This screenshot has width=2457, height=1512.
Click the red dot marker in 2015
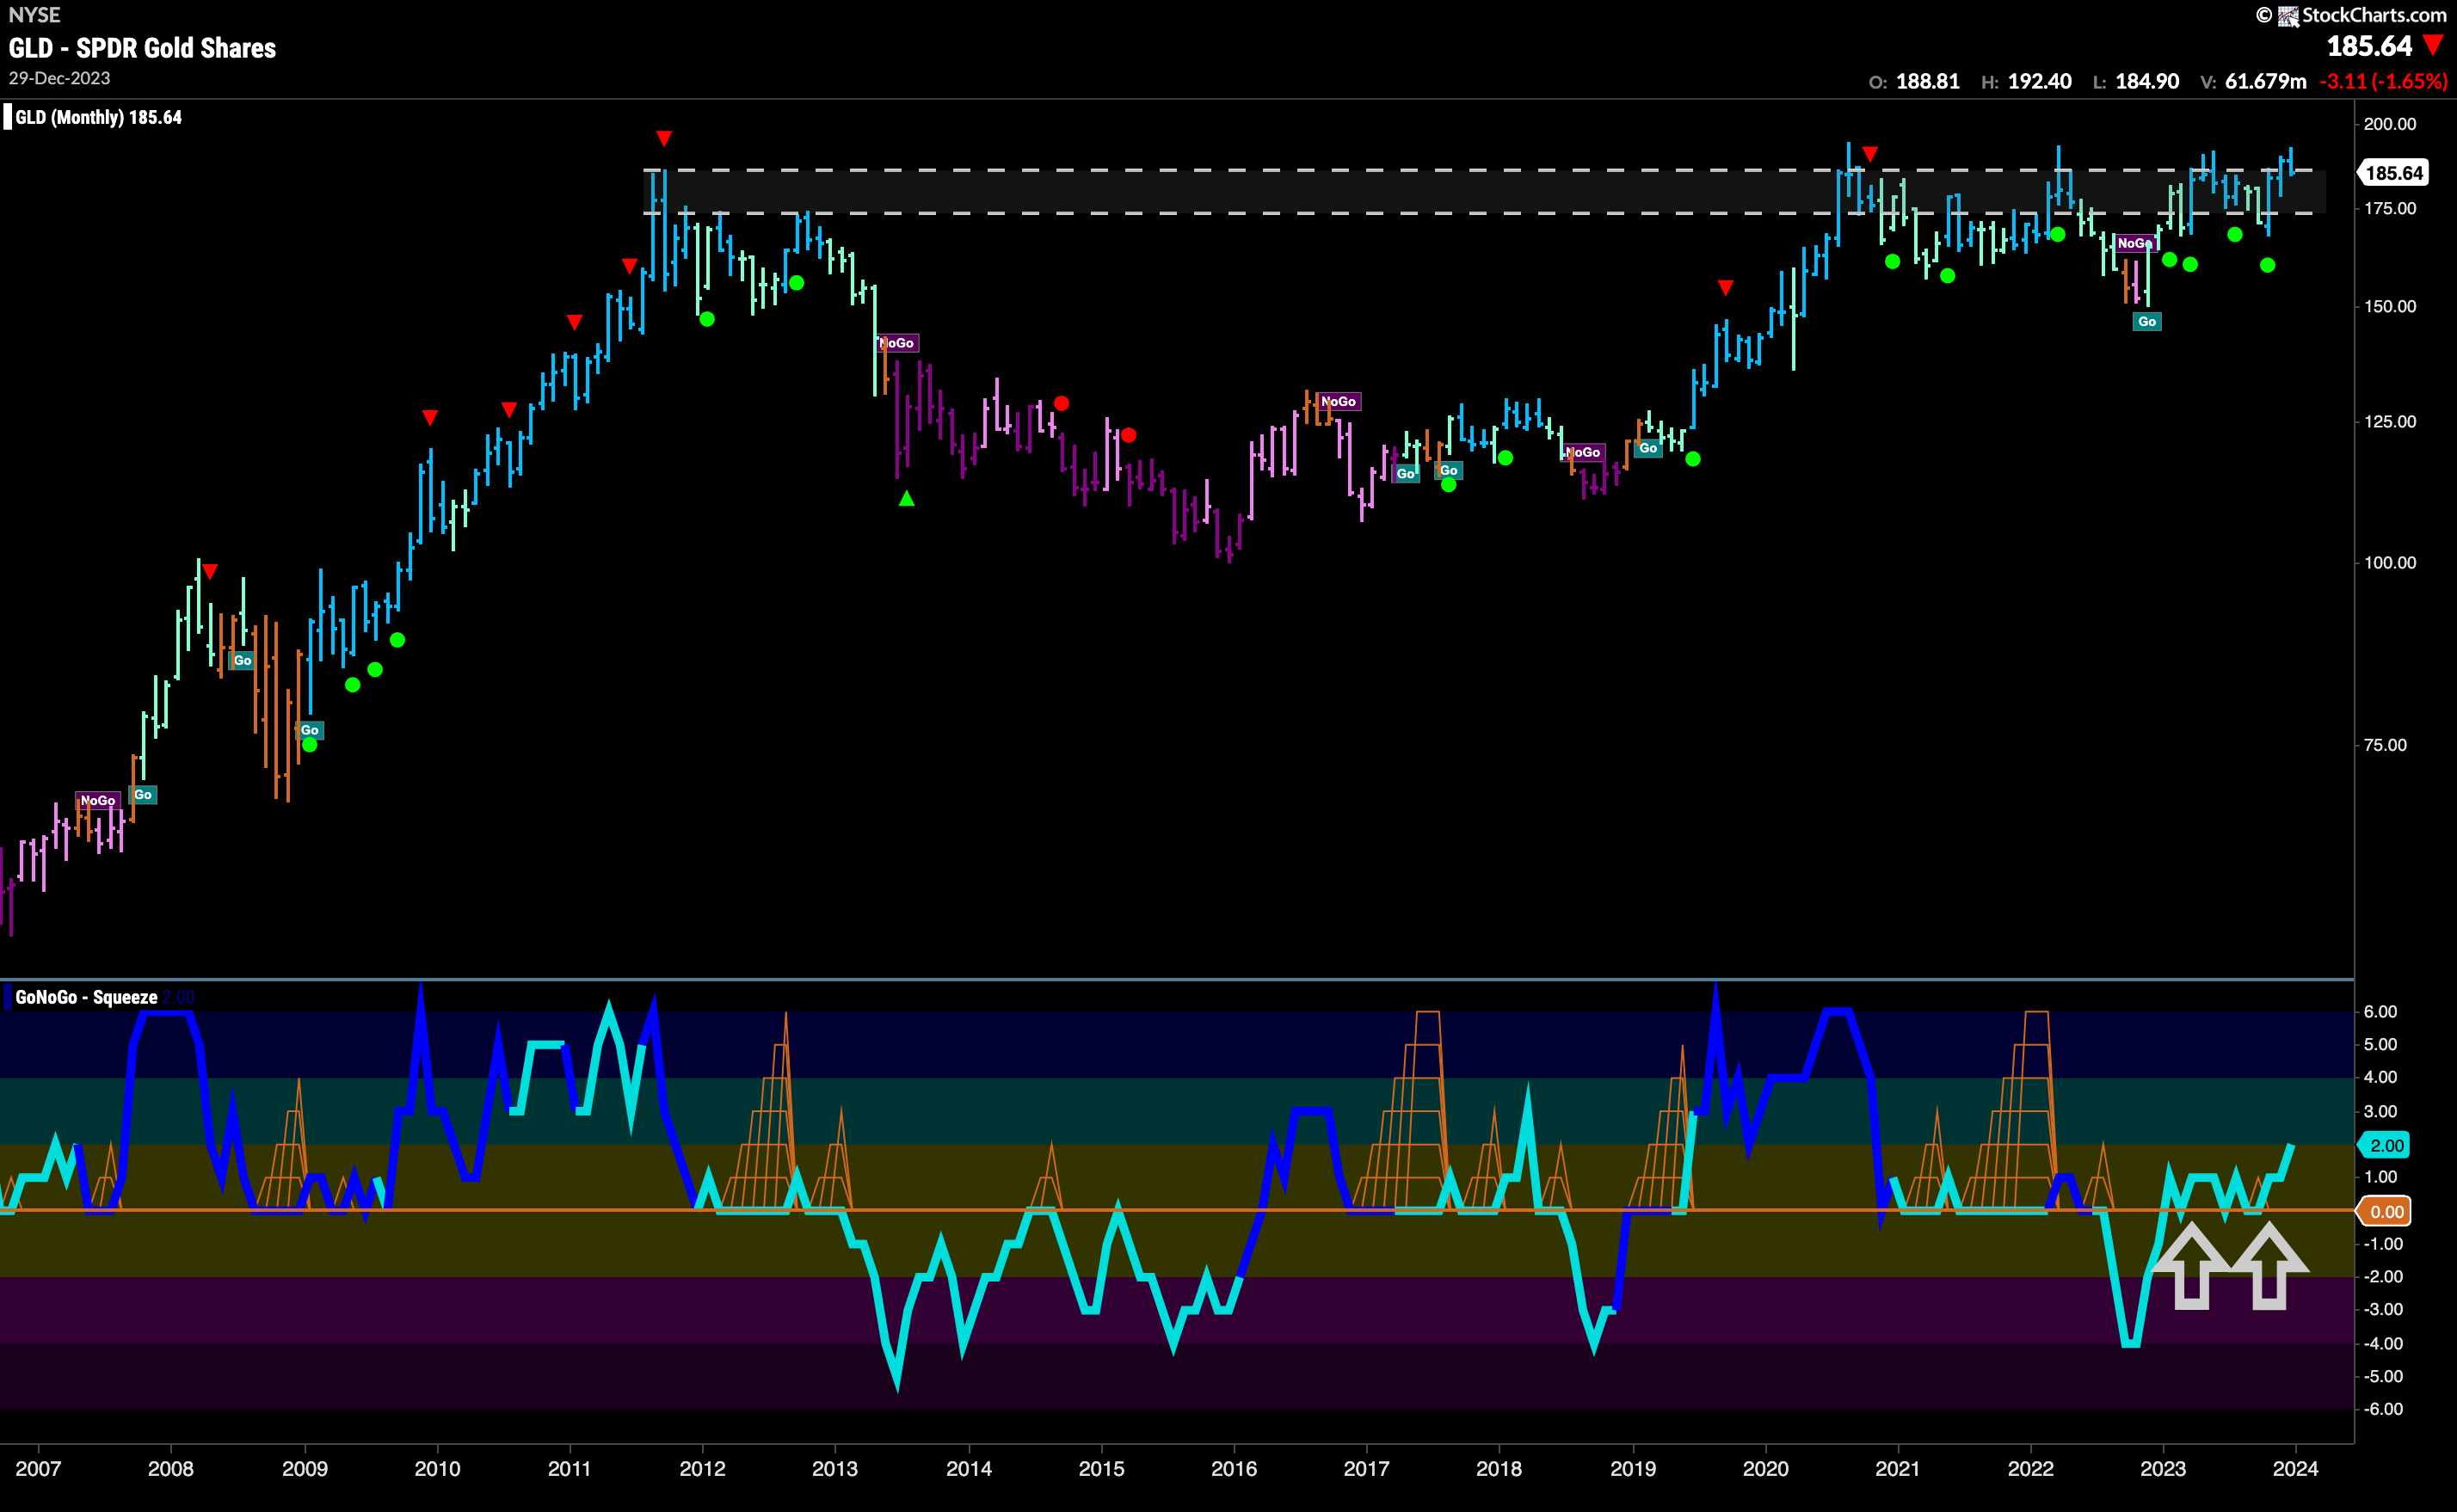coord(1129,435)
